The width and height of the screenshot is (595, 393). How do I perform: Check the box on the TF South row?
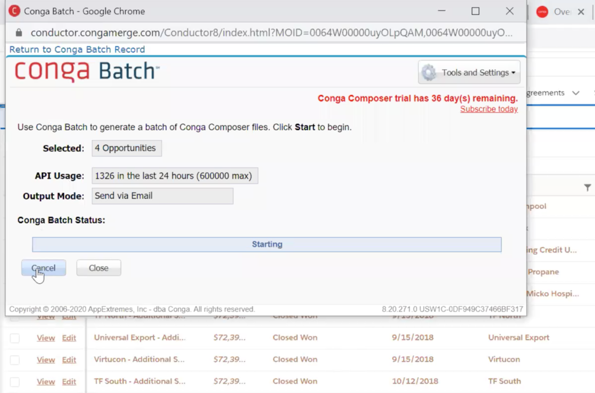(16, 381)
